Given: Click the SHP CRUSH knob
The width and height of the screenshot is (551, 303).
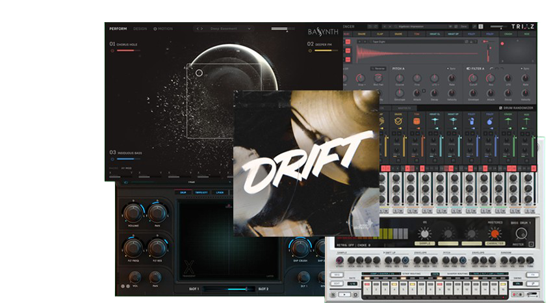Looking at the screenshot, I should (x=300, y=248).
